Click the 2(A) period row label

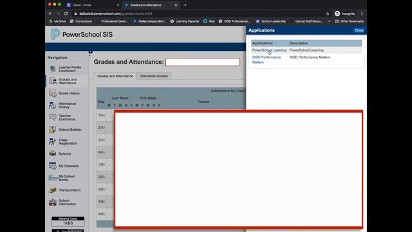[x=102, y=128]
